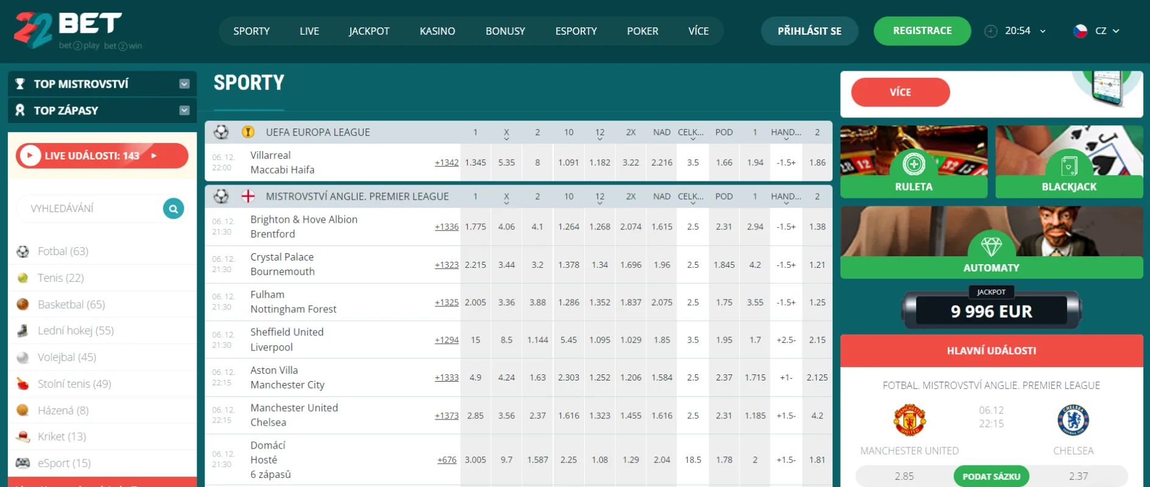Click the Stolní tenis paddle icon

(23, 384)
